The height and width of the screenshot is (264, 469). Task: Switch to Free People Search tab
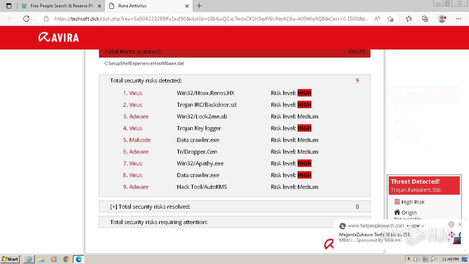[x=61, y=6]
